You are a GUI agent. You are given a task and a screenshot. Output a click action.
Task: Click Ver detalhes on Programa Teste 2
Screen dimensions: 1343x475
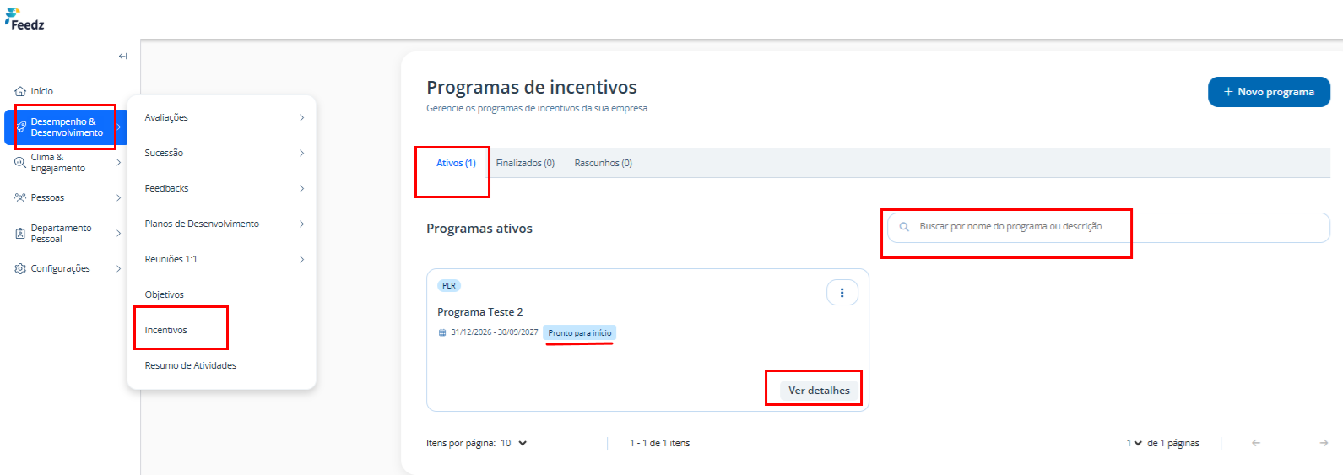point(819,391)
